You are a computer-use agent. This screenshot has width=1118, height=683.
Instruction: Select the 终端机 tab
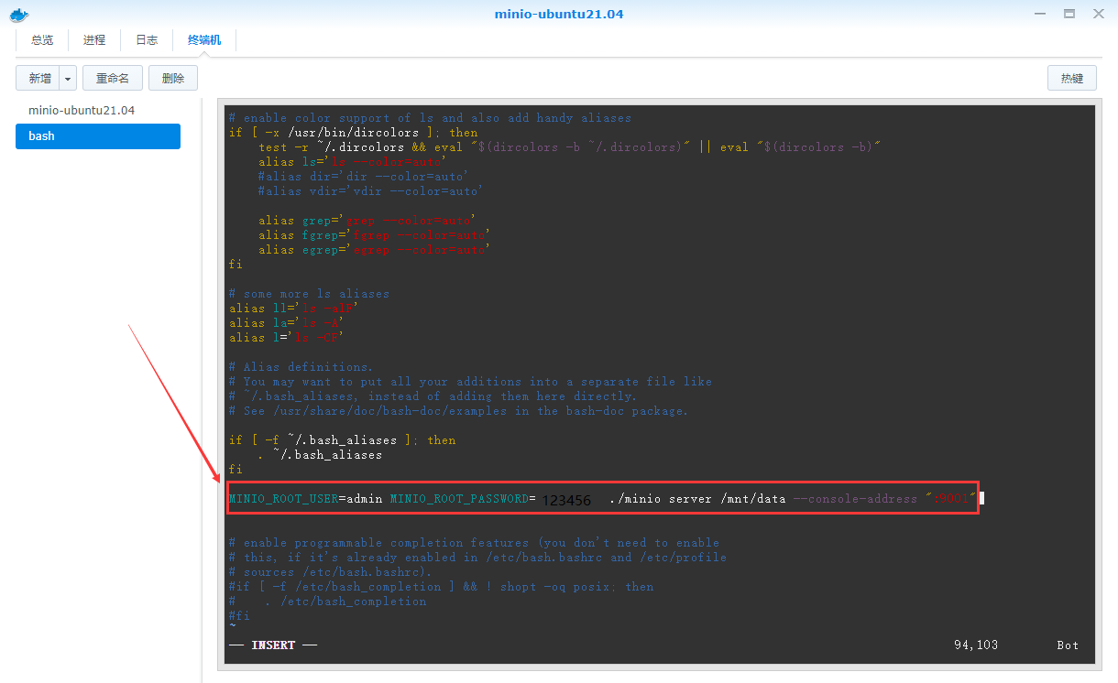point(204,40)
